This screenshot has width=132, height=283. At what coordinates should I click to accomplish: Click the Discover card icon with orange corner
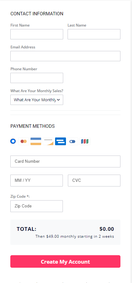coord(48,141)
